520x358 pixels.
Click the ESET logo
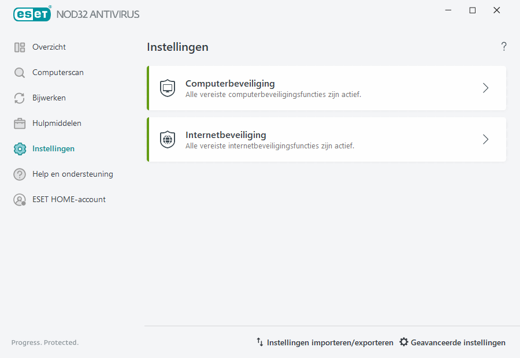[x=32, y=14]
